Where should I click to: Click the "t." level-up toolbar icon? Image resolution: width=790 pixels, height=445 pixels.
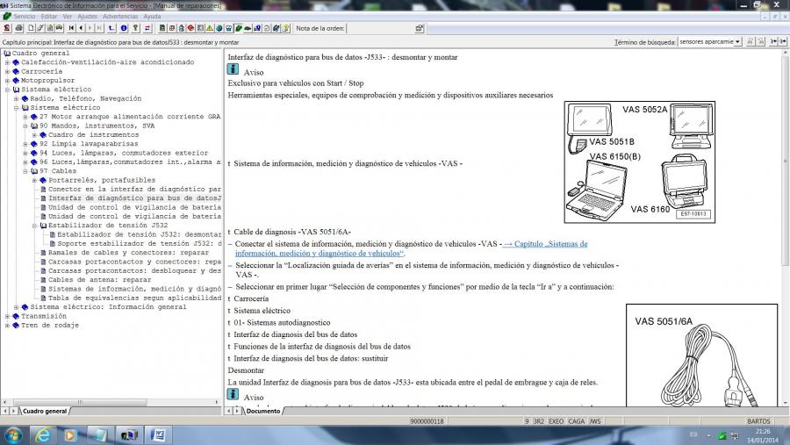(111, 28)
